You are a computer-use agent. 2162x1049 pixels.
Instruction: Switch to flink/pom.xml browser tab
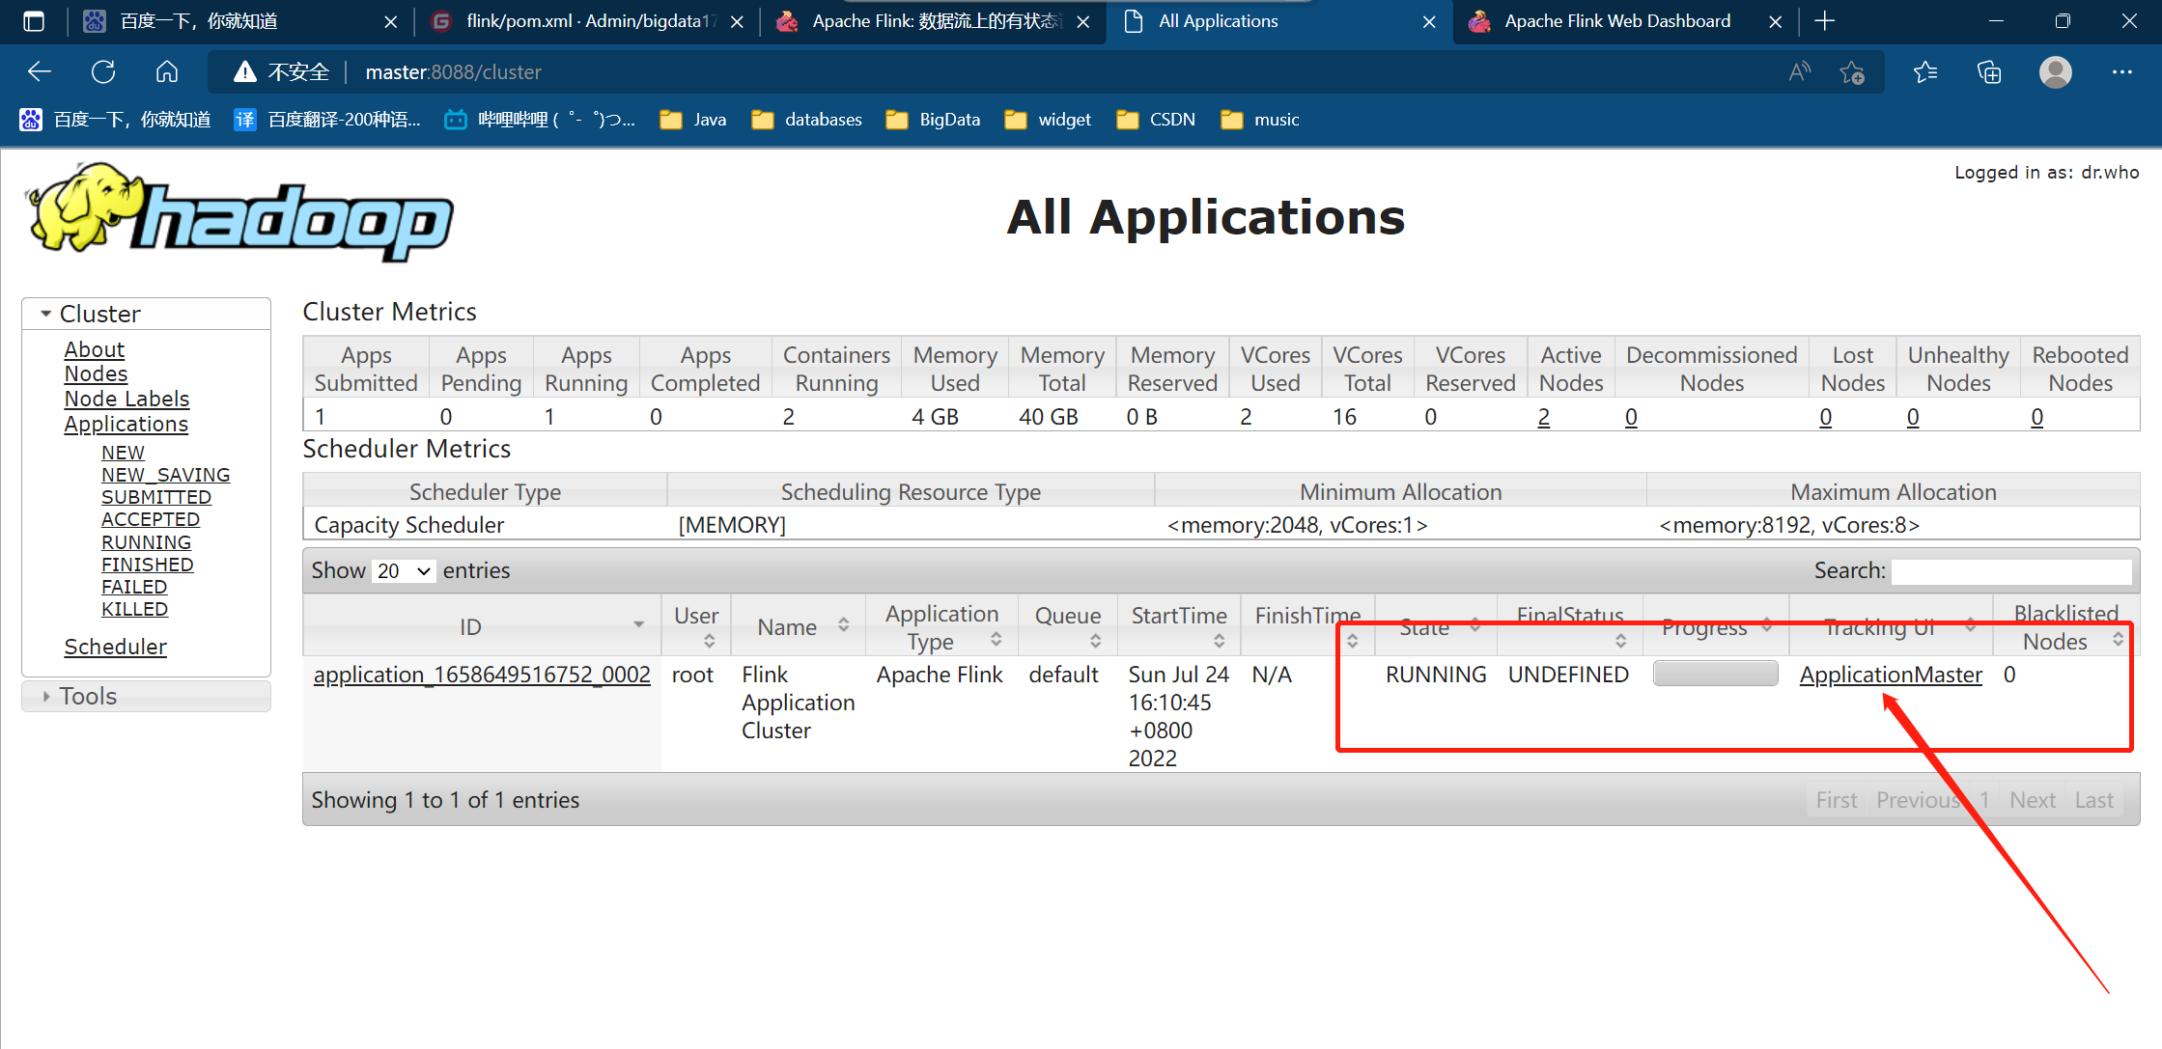tap(589, 21)
